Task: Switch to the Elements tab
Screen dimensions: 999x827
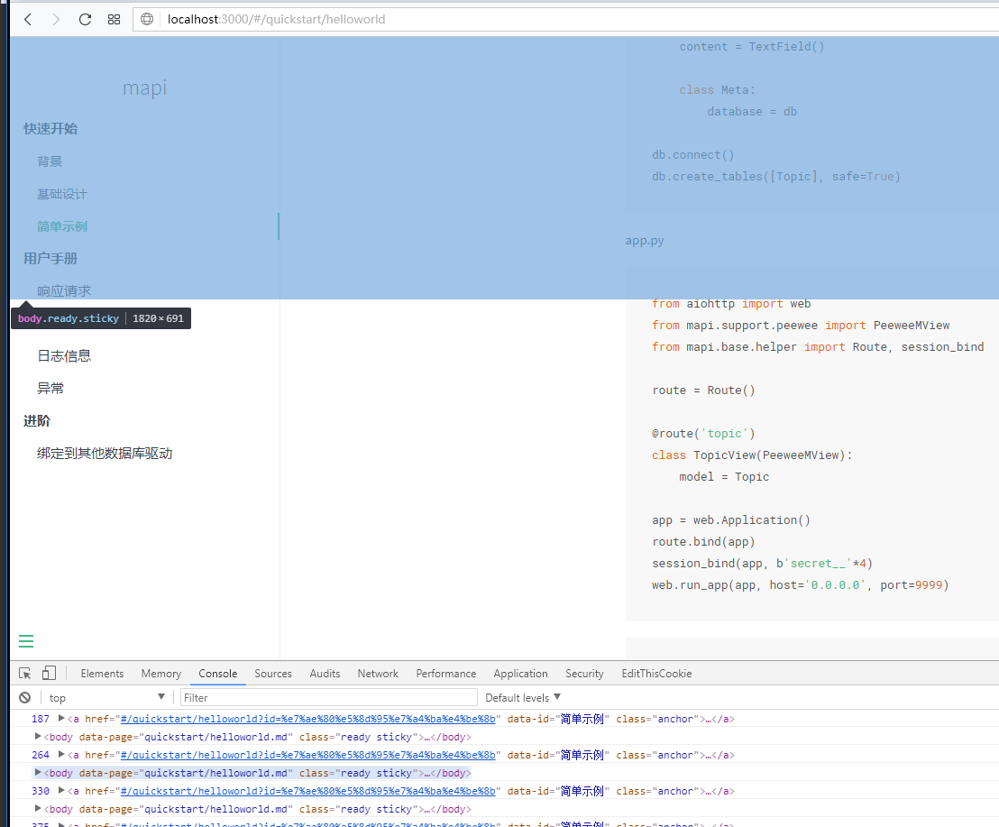Action: click(102, 674)
